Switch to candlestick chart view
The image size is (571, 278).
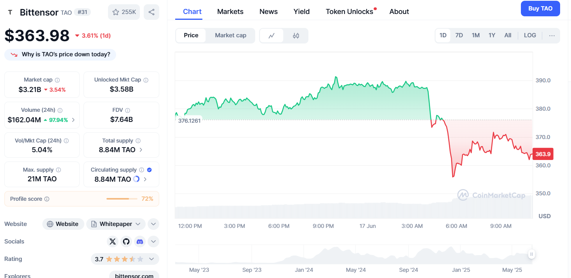coord(296,36)
